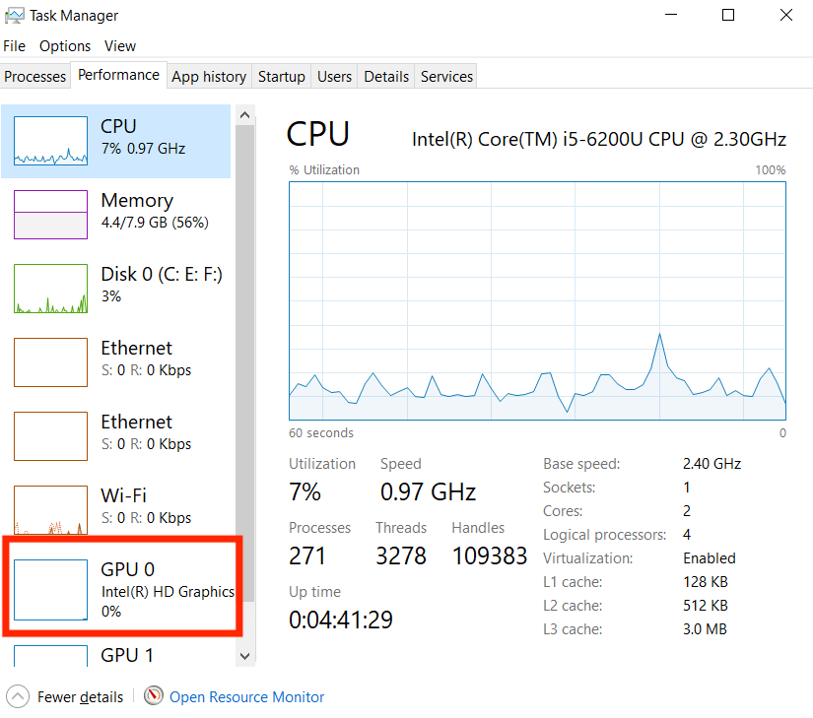Screen dimensions: 813x718
Task: Click the 7% Utilization value
Action: point(305,491)
